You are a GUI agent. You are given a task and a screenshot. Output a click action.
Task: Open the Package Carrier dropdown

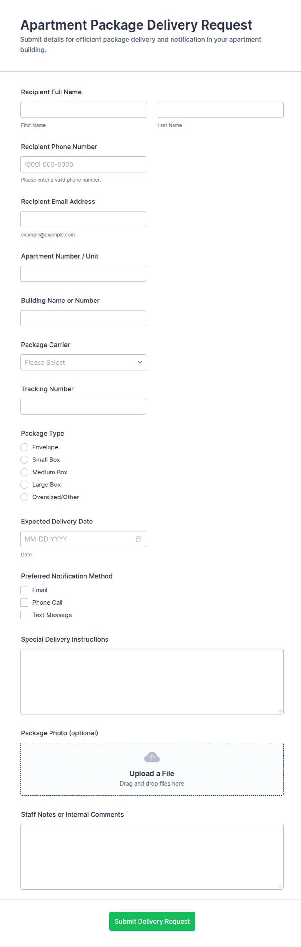coord(83,363)
